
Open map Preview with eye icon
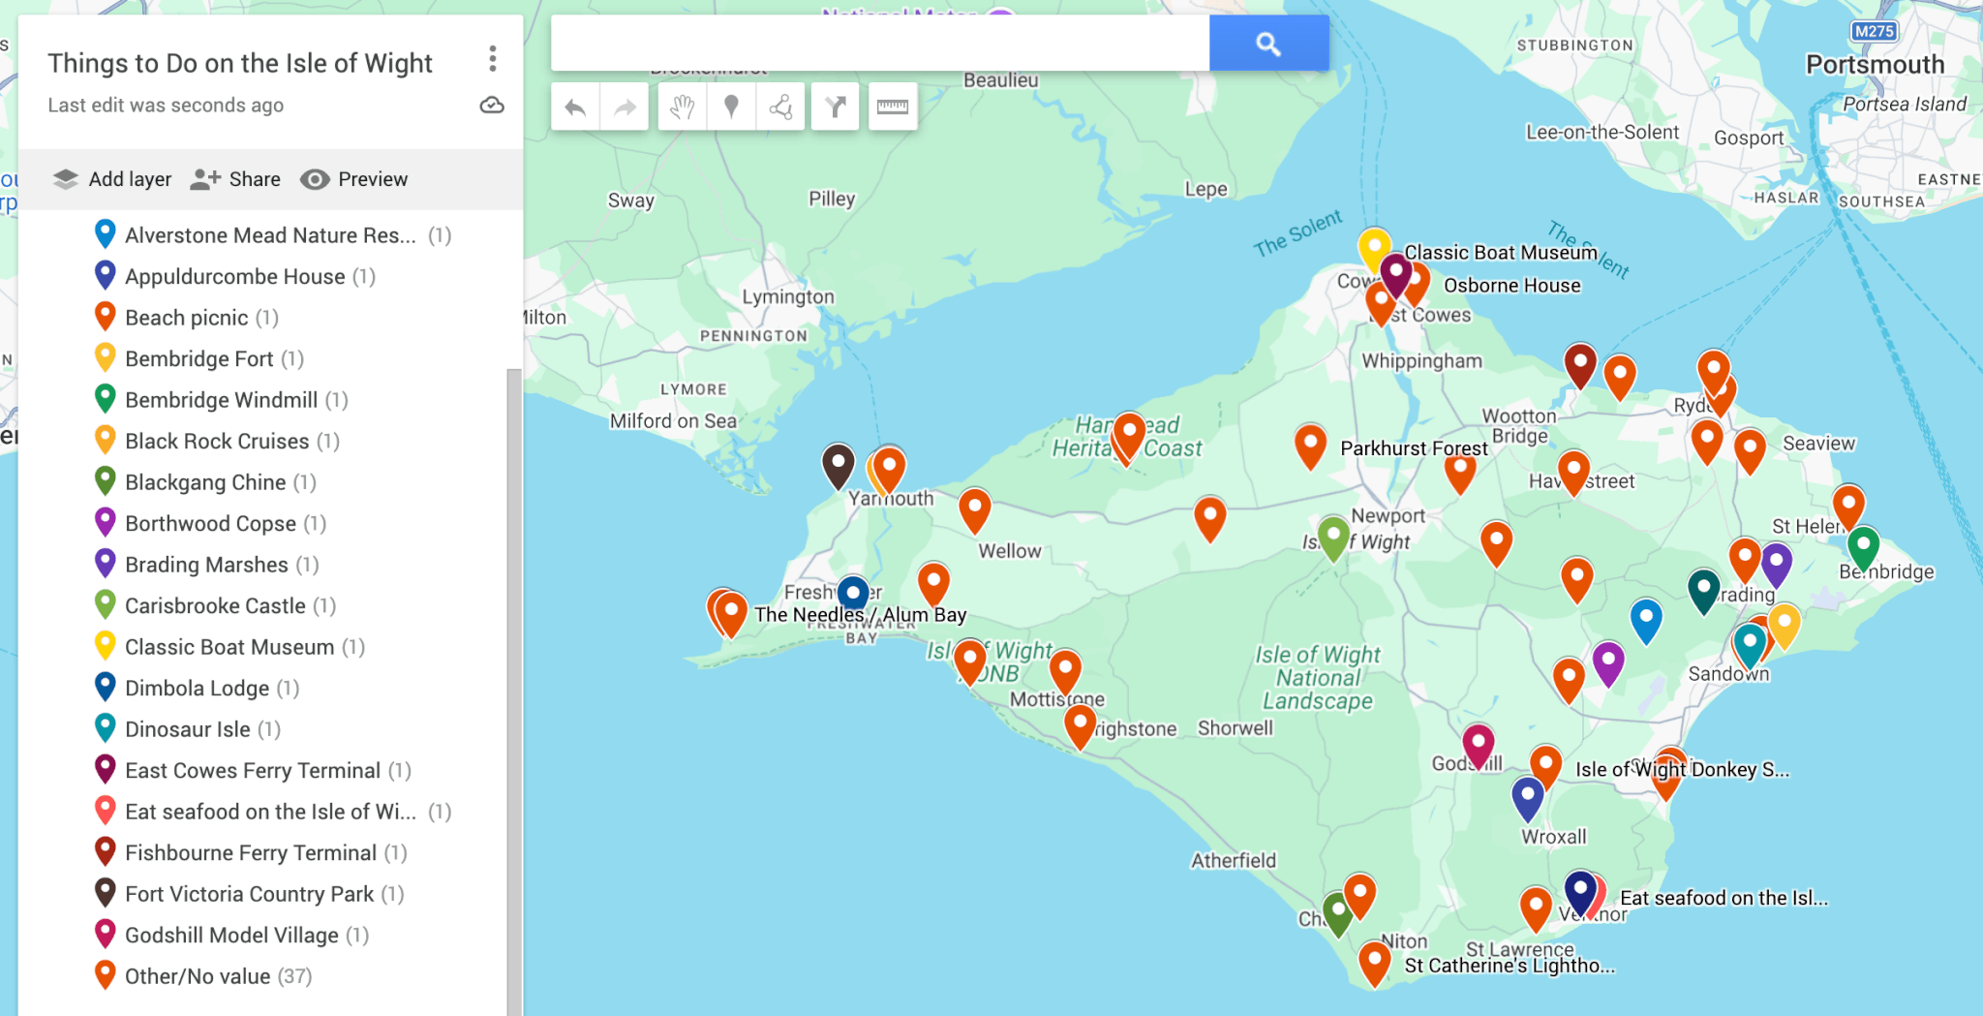coord(354,179)
